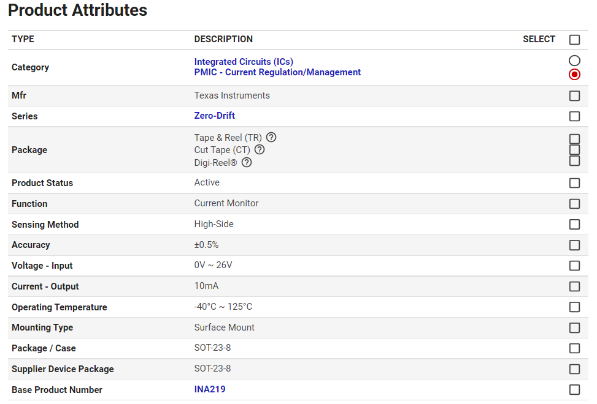597x404 pixels.
Task: Check the Texas Instruments Mfr checkbox
Action: point(574,96)
